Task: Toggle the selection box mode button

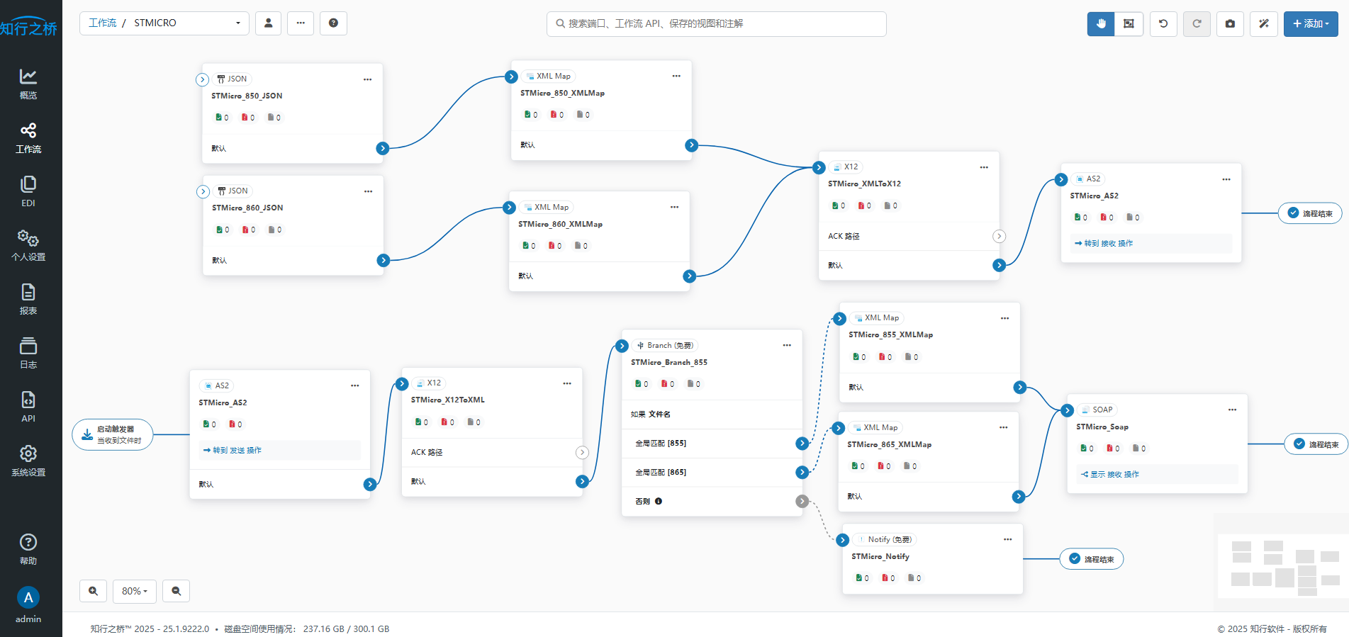Action: 1129,23
